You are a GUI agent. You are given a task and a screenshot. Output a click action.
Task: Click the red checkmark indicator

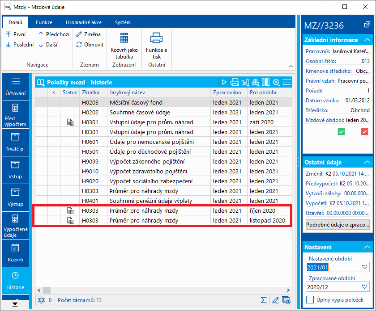364,132
